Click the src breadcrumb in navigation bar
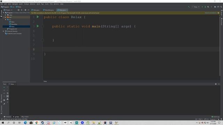Viewport: 223px width, 125px height. click(x=13, y=7)
